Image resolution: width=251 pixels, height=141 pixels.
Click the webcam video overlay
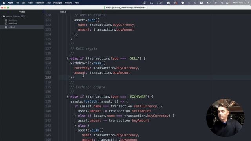pos(225,118)
